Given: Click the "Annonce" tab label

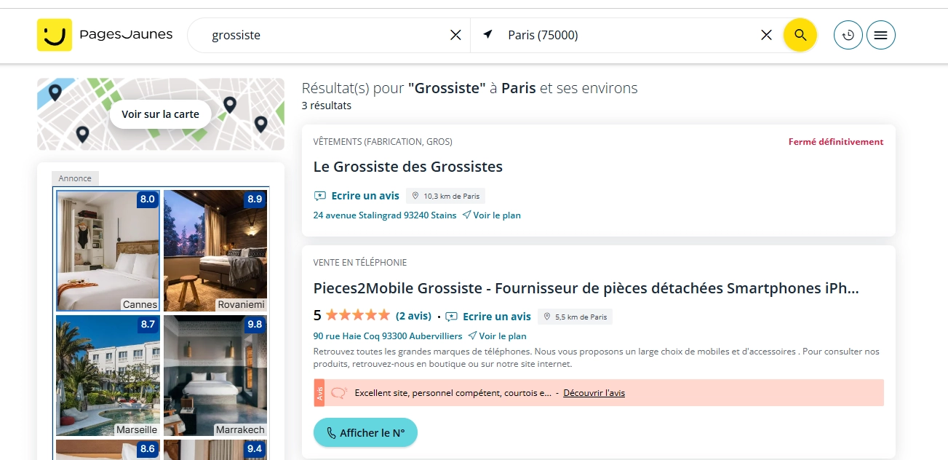Looking at the screenshot, I should click(75, 178).
